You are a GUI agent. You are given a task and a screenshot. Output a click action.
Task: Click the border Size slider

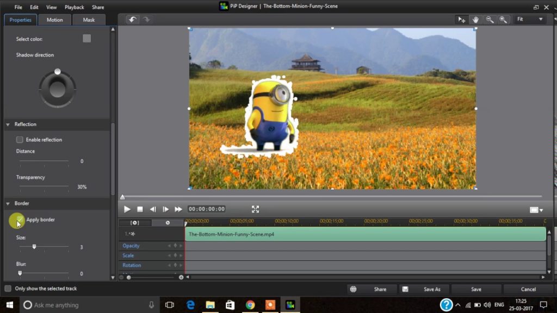tap(44, 247)
